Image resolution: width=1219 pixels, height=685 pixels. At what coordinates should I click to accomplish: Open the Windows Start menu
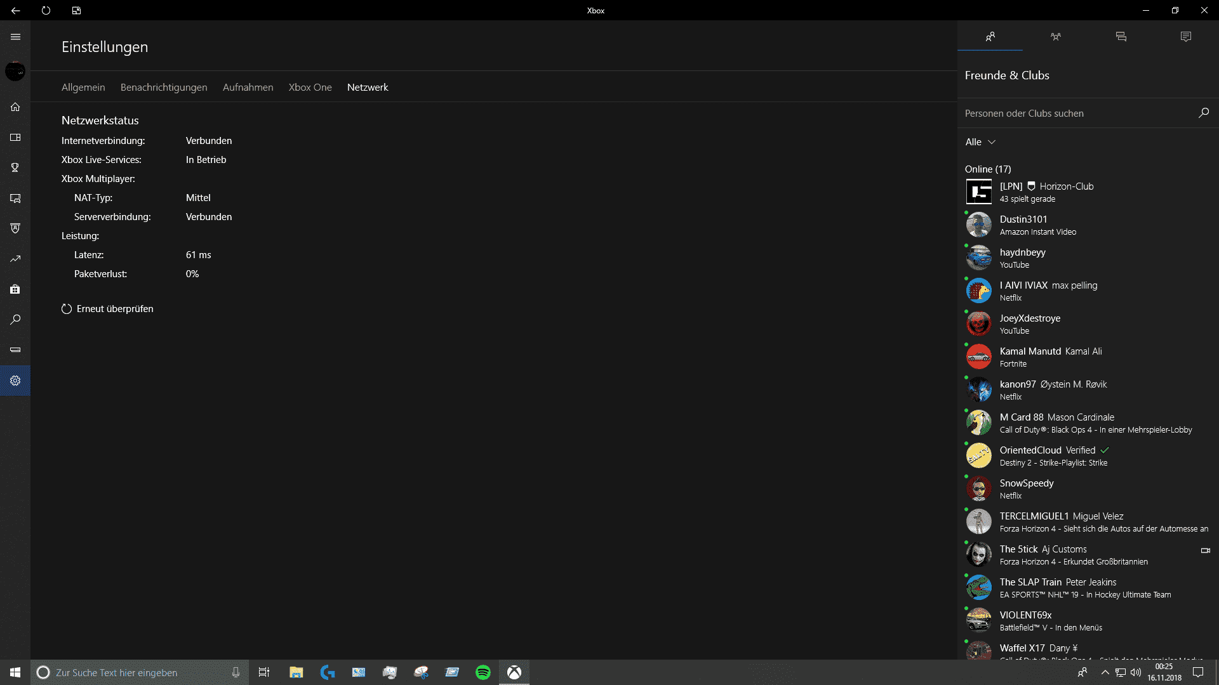click(x=15, y=672)
